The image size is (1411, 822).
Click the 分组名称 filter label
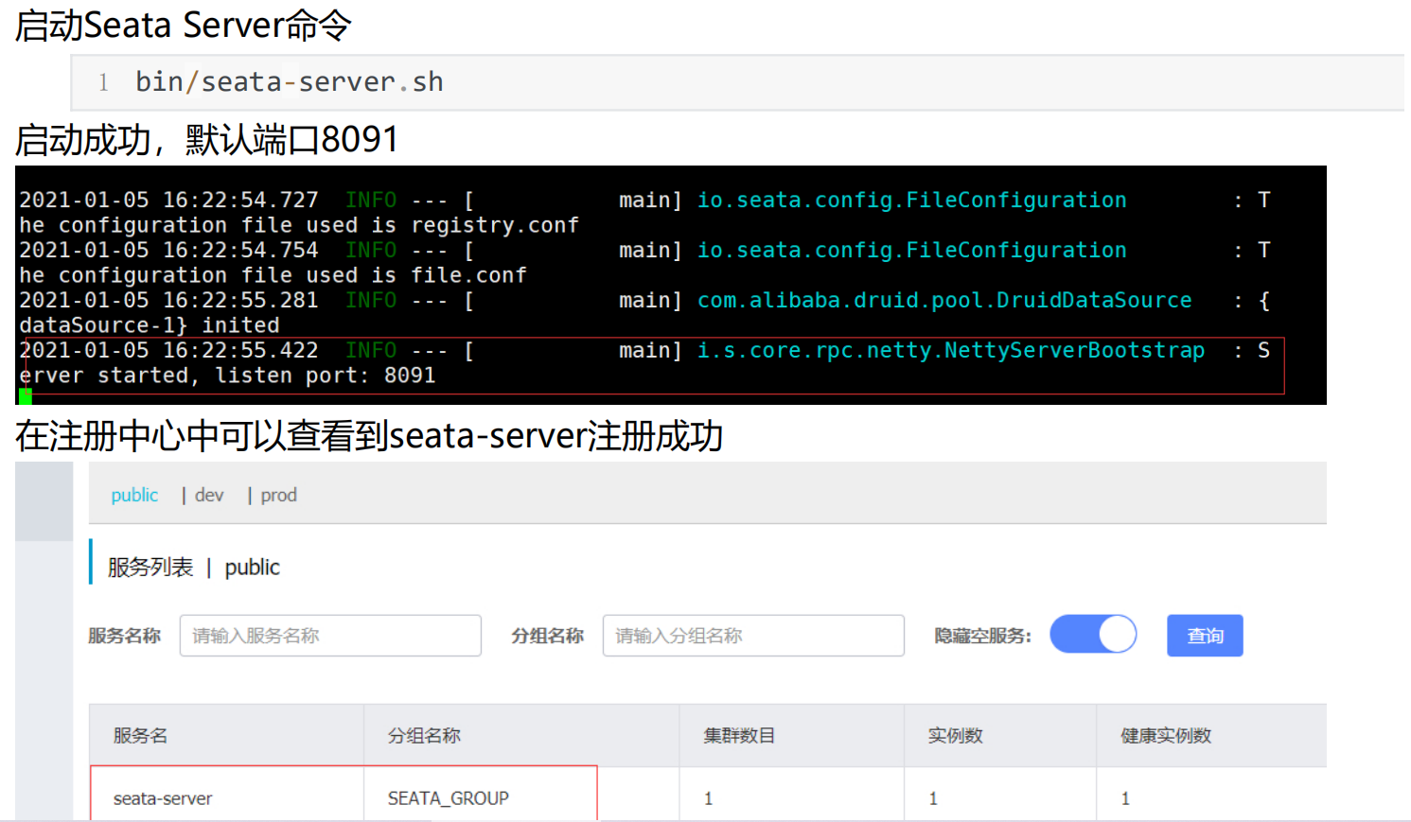click(547, 636)
